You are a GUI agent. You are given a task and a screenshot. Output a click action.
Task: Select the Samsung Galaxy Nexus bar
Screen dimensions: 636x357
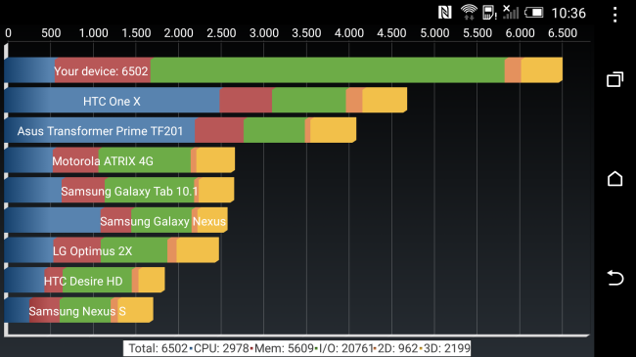point(115,220)
